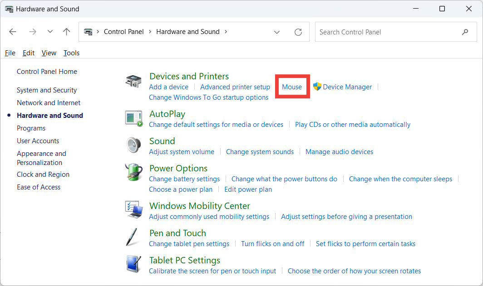Open Device Manager
Viewport: 483px width, 286px height.
[347, 87]
